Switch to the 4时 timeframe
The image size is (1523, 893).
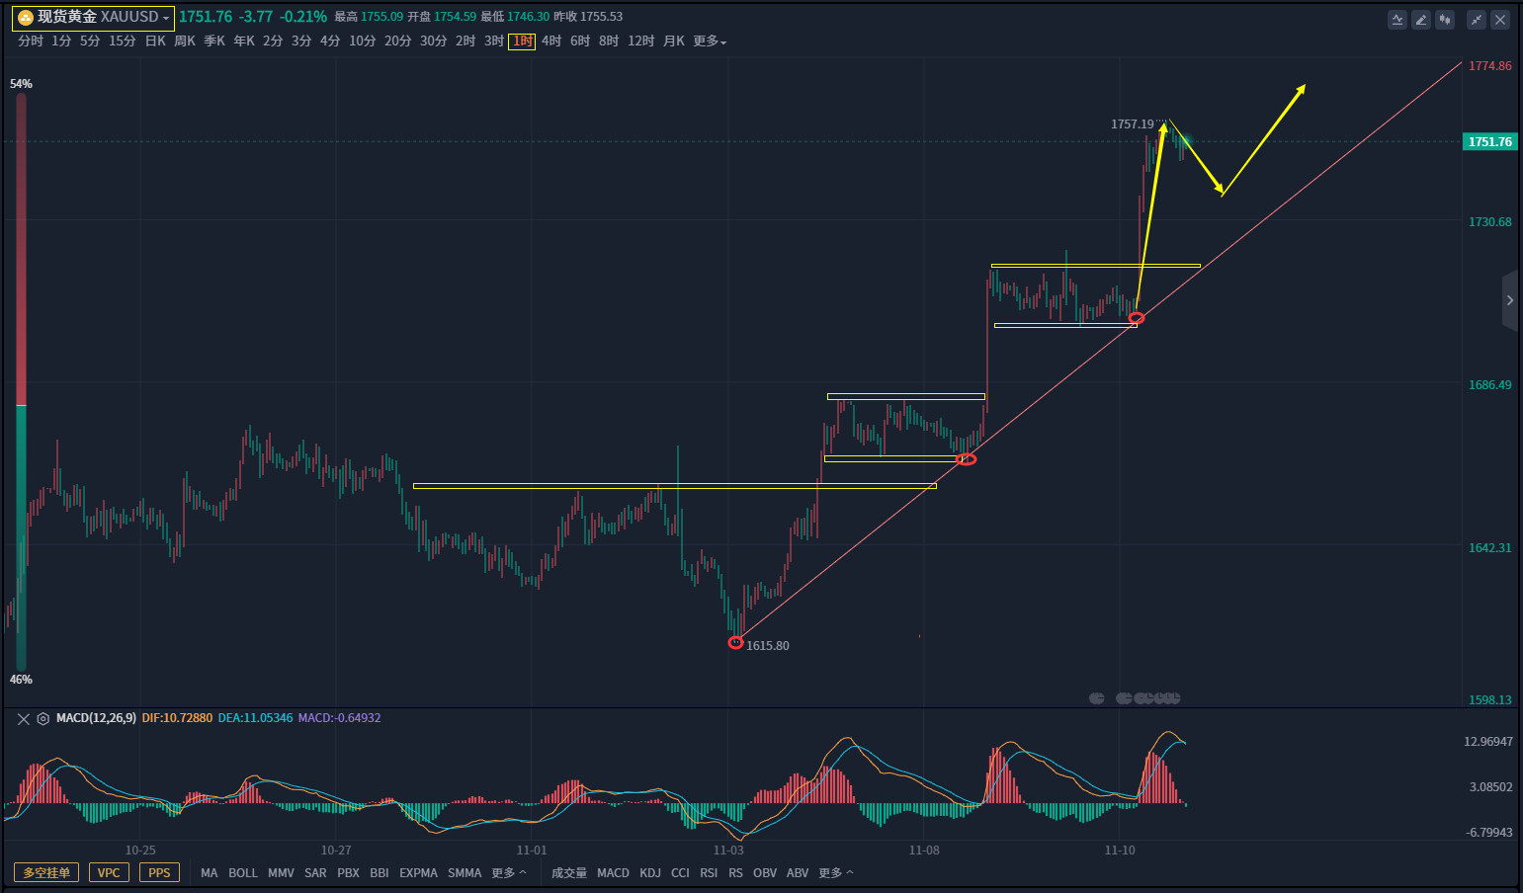(x=550, y=41)
